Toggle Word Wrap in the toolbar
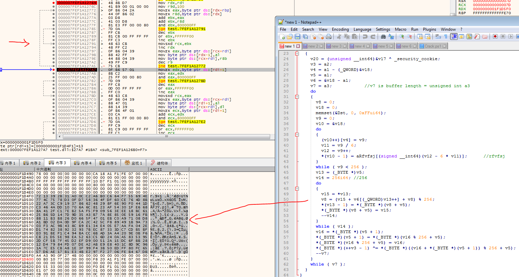This screenshot has height=277, width=519. click(438, 36)
